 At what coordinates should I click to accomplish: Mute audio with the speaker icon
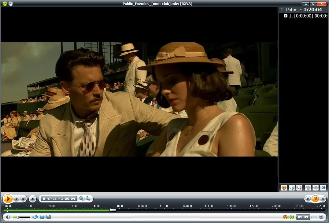point(8,217)
